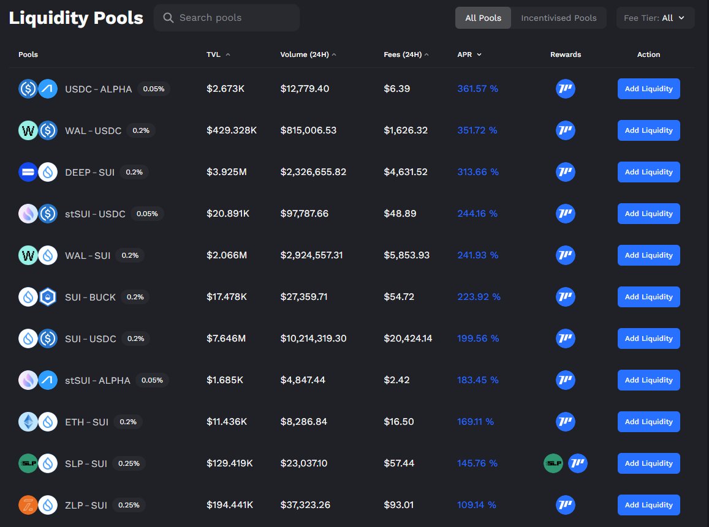The image size is (709, 527).
Task: Click the $2,924,557.31 volume value
Action: coord(311,255)
